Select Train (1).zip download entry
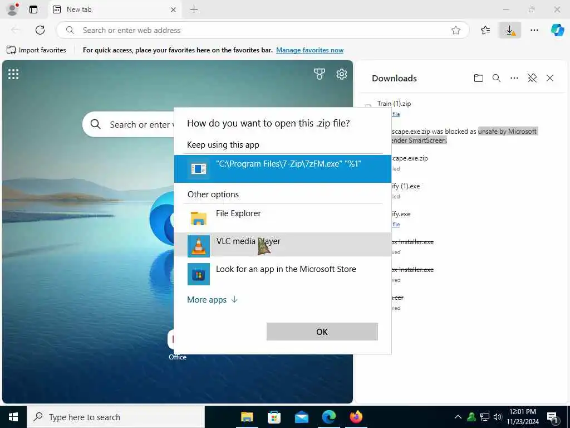Image resolution: width=570 pixels, height=428 pixels. point(394,104)
